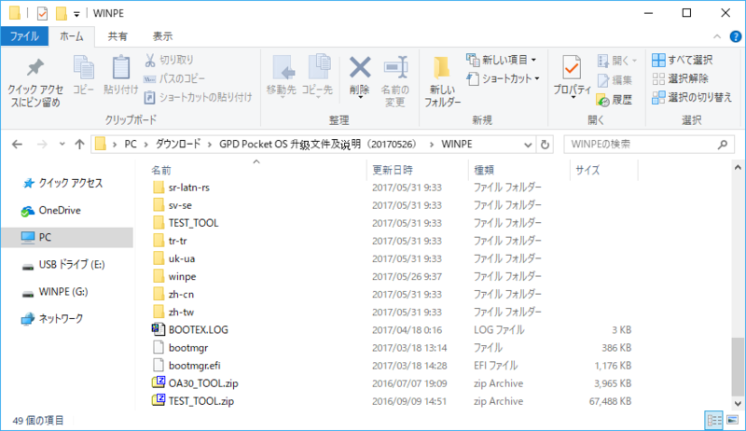Image resolution: width=746 pixels, height=431 pixels.
Task: Click すべて選択 select all
Action: click(x=683, y=60)
